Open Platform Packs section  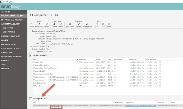point(14,44)
